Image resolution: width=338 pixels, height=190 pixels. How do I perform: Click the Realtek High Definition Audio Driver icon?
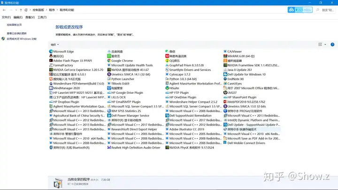coord(109,148)
